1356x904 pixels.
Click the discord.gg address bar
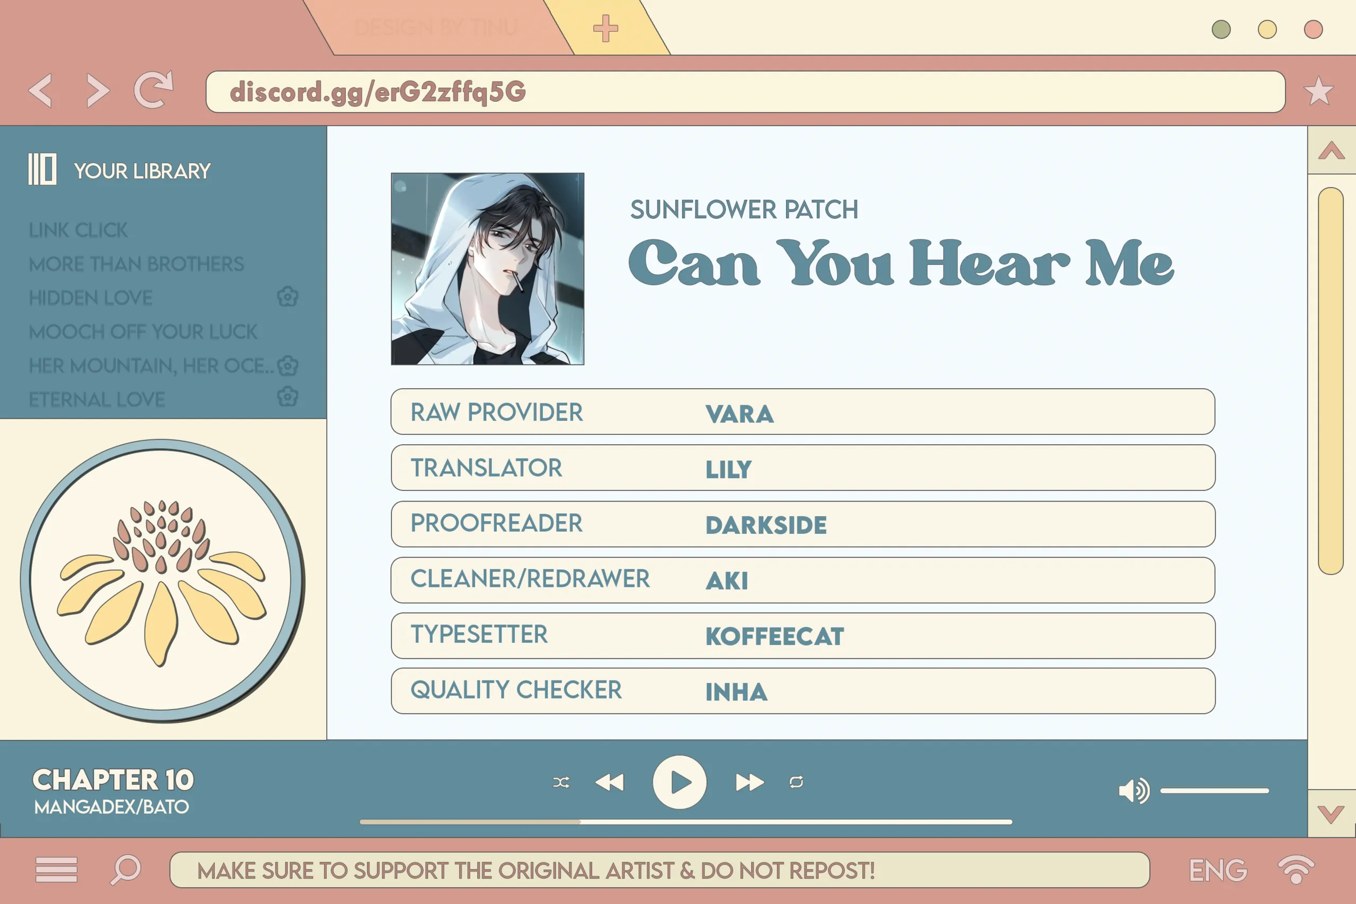(x=745, y=92)
